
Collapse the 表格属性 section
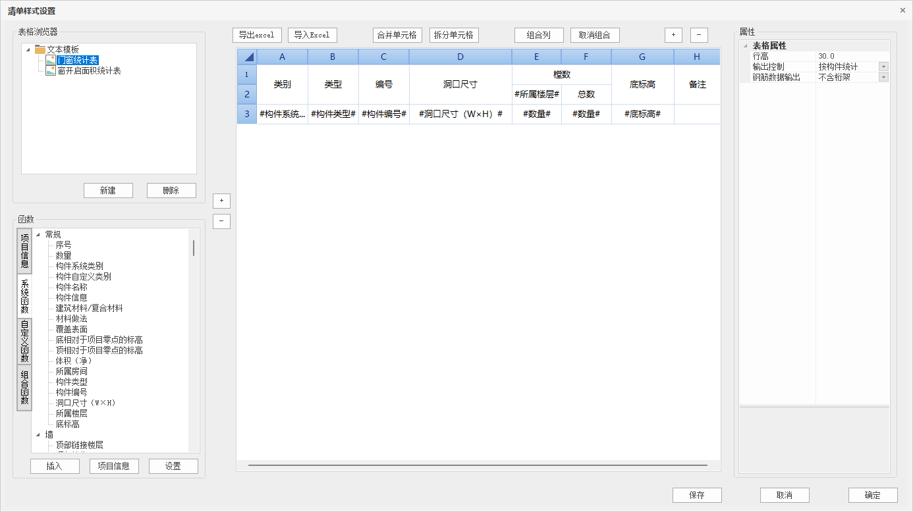[746, 46]
